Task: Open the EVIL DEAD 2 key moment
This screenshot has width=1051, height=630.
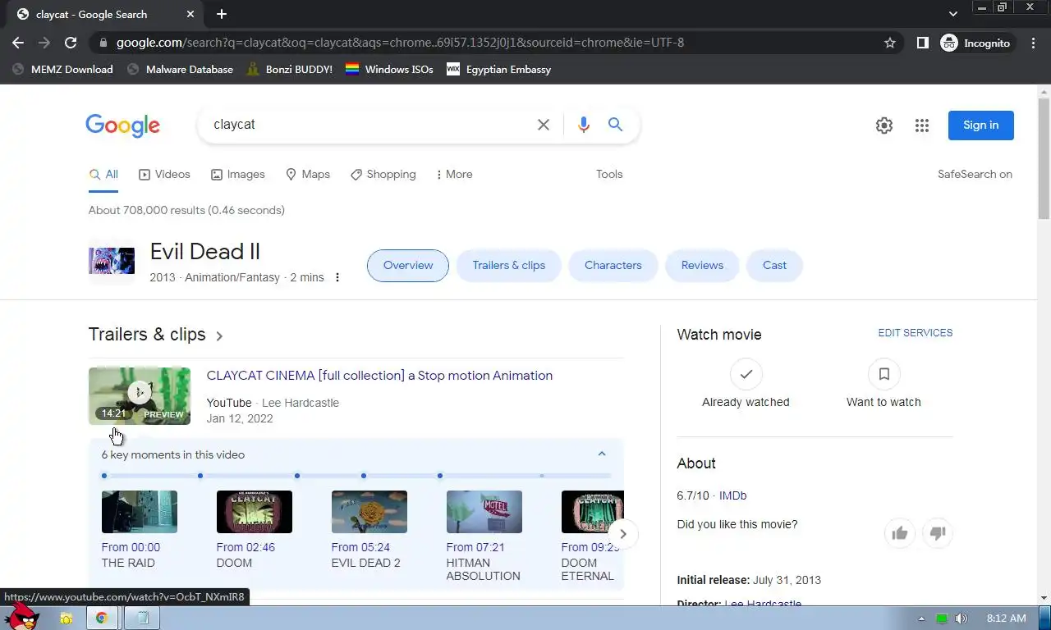Action: tap(369, 512)
